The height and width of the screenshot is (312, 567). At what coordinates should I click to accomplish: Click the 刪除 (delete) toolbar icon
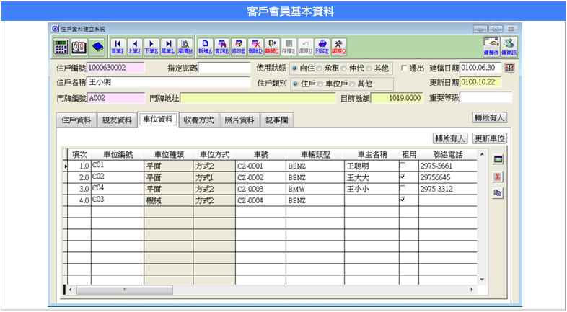point(255,46)
